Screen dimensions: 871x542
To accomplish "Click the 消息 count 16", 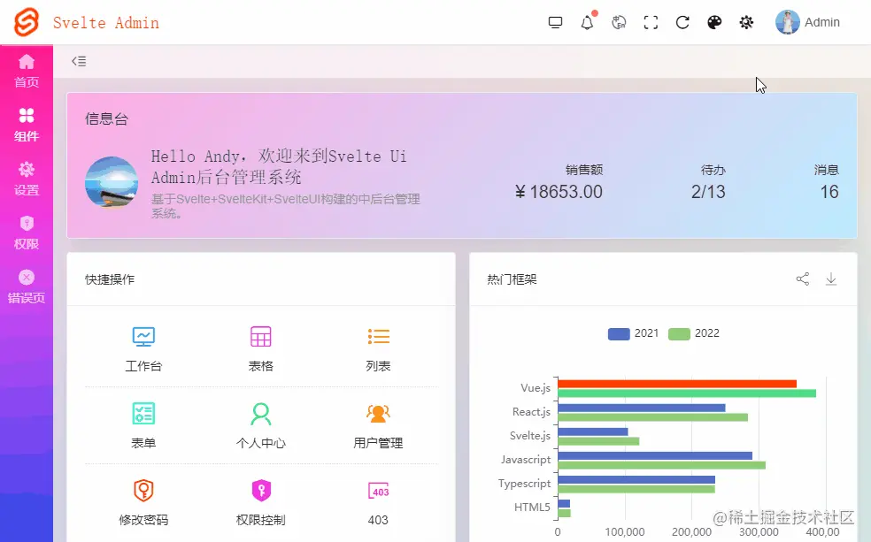I will click(x=829, y=192).
